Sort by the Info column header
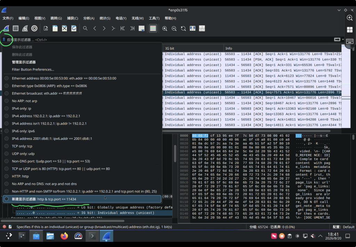Image resolution: width=356 pixels, height=247 pixels. coord(282,48)
